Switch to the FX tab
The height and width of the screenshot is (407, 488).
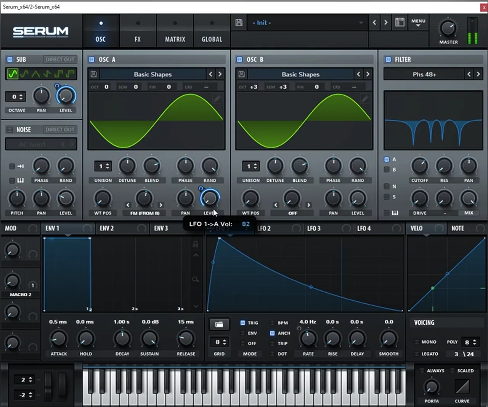138,31
